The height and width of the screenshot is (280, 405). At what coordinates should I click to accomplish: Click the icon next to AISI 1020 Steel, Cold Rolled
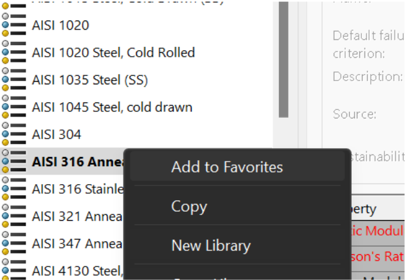tap(13, 53)
